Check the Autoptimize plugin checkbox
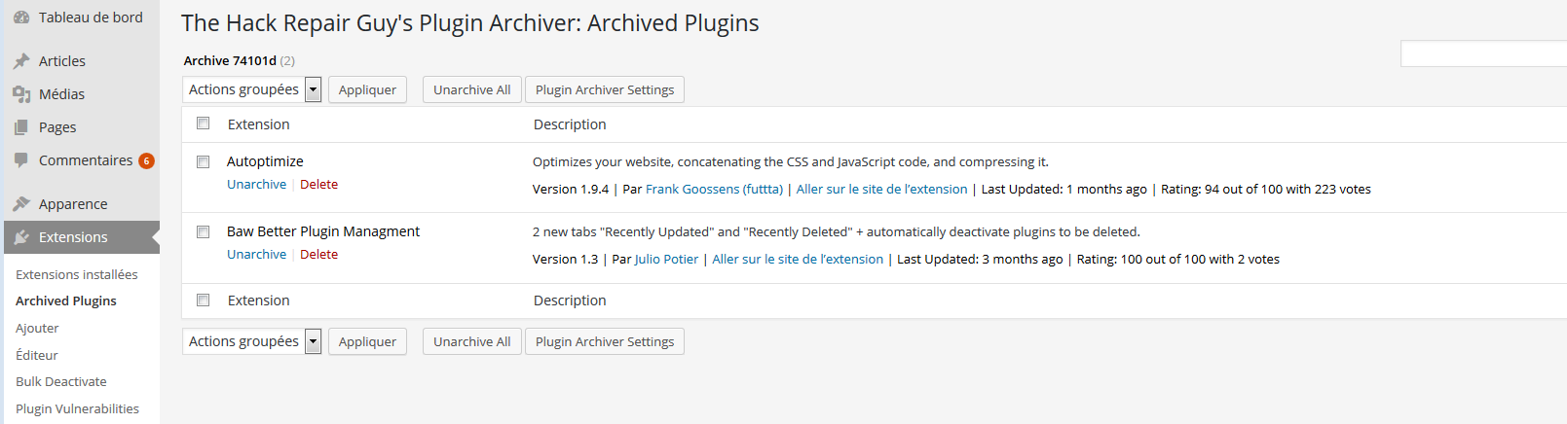 tap(203, 161)
